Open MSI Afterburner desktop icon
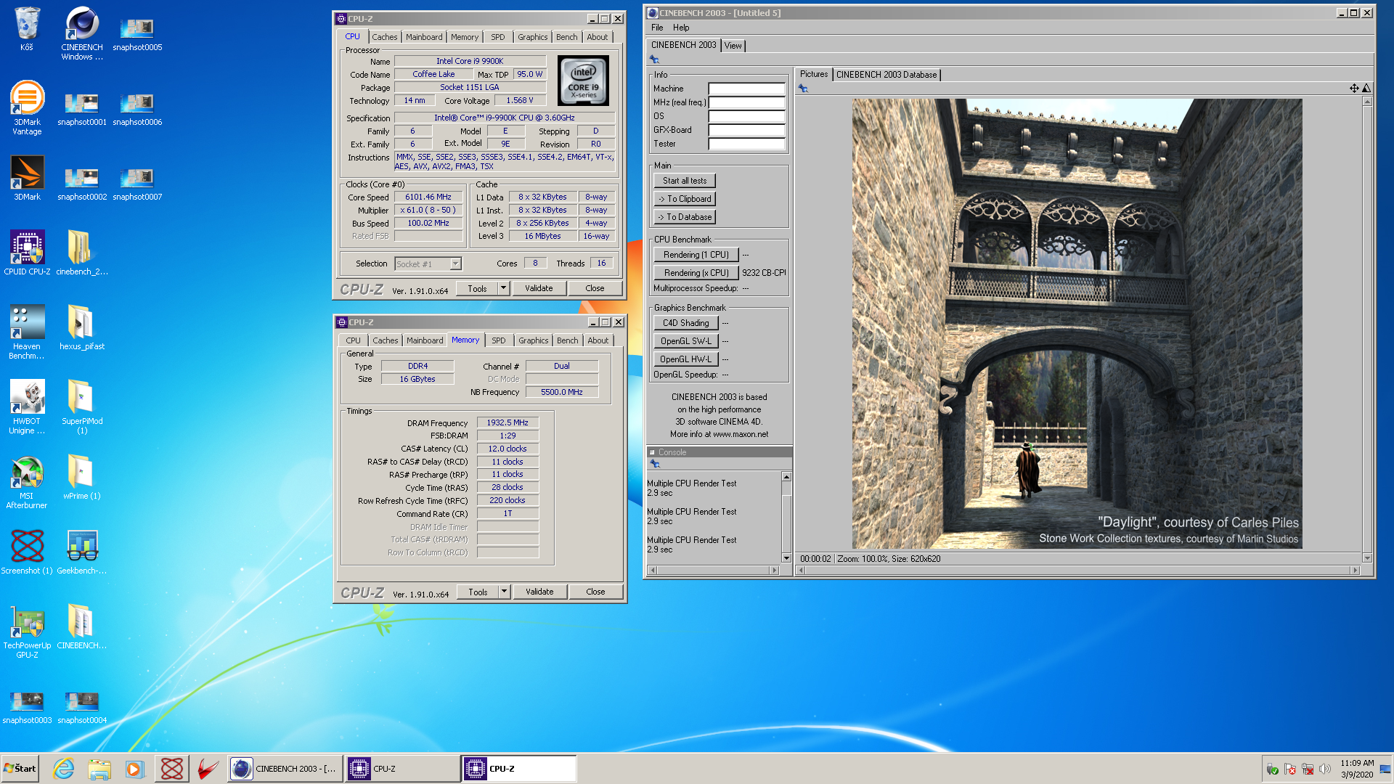Screen dimensions: 1394x784 pyautogui.click(x=27, y=482)
